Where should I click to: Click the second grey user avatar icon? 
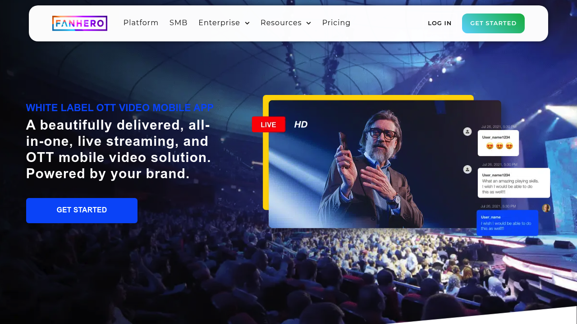pos(467,169)
